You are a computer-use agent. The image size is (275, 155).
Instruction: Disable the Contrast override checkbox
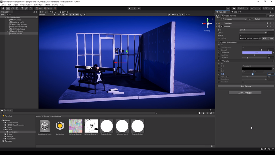219,50
